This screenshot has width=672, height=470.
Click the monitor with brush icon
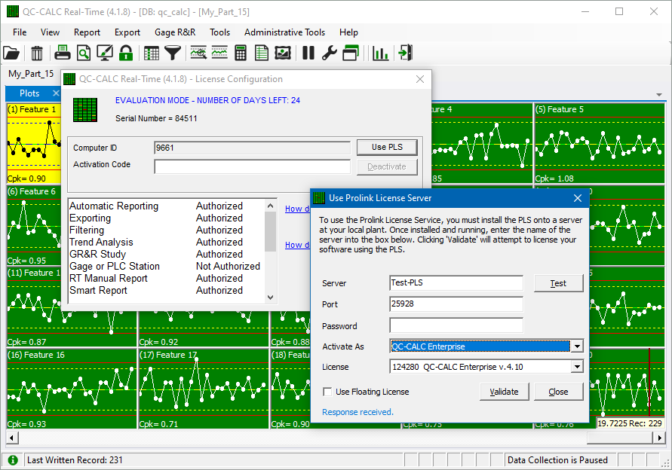pos(105,53)
